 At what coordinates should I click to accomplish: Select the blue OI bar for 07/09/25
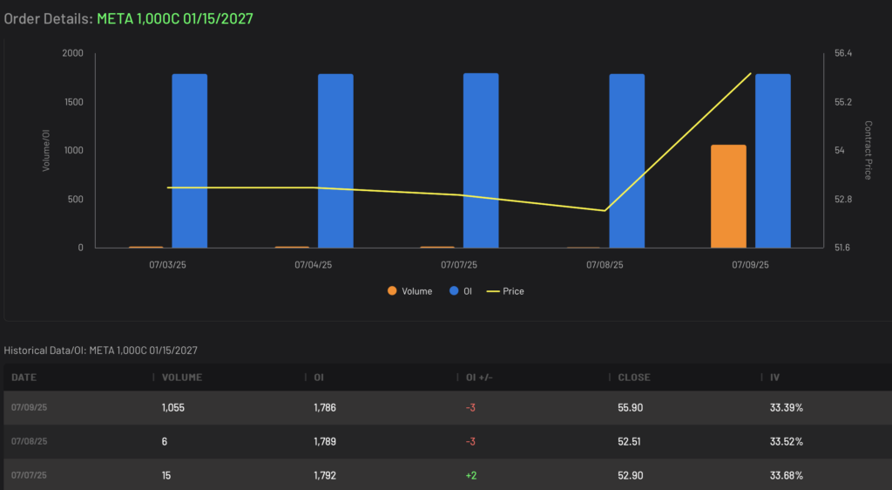(774, 161)
